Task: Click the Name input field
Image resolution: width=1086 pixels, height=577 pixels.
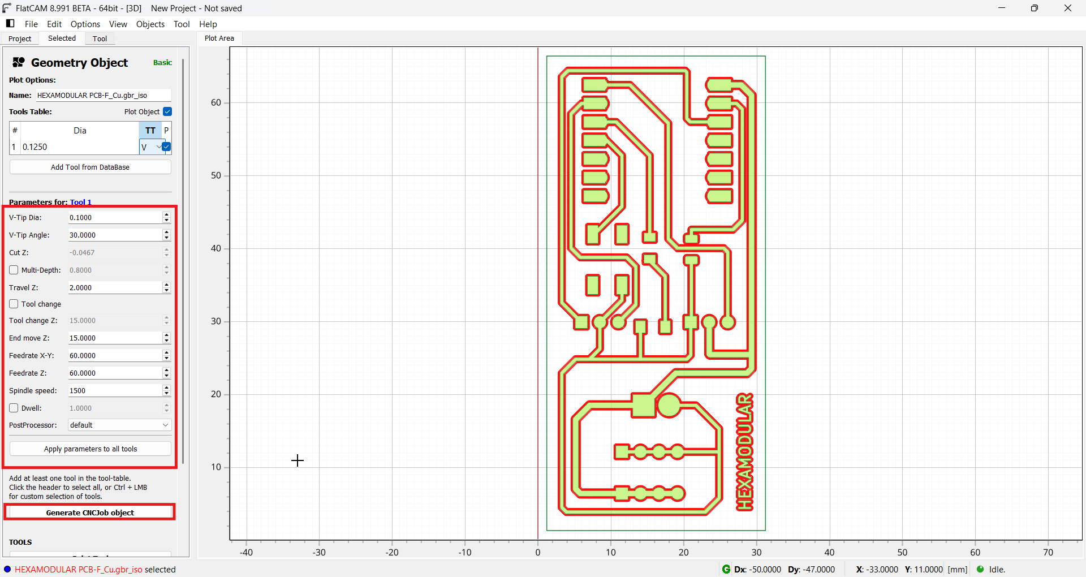Action: coord(104,95)
